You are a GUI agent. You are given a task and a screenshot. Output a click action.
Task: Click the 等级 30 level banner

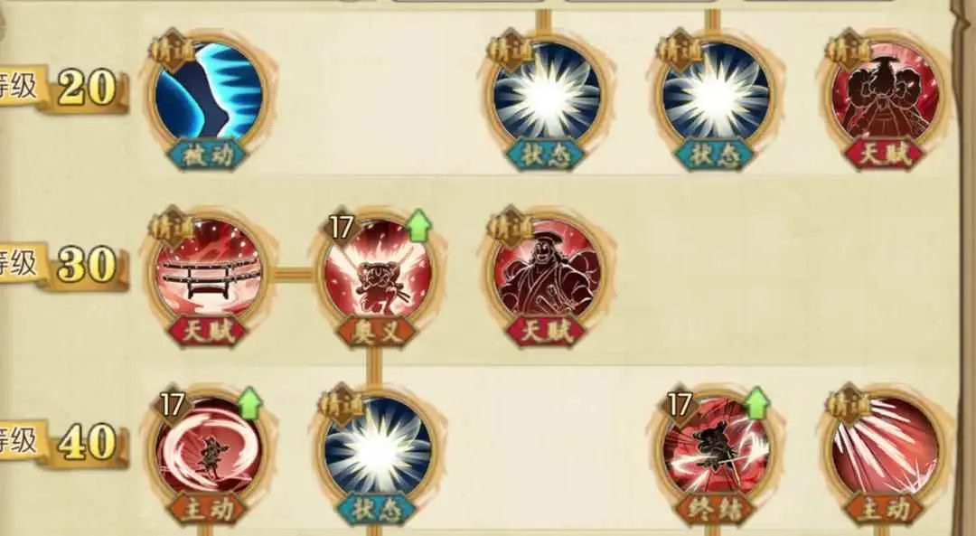point(63,266)
